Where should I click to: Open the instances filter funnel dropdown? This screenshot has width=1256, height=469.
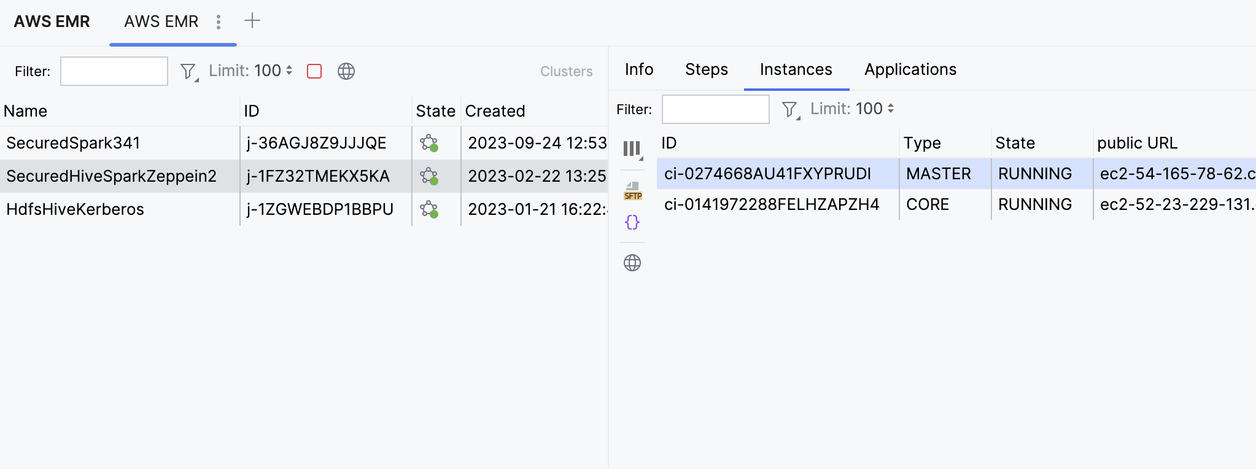(x=790, y=110)
